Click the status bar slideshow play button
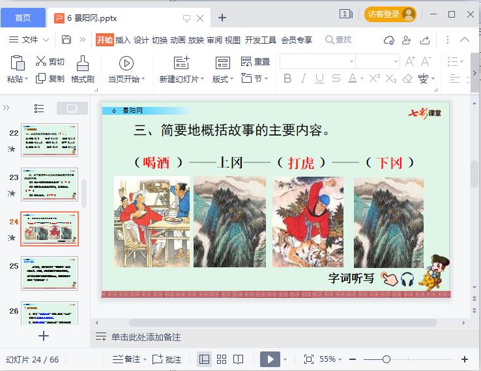 point(270,359)
